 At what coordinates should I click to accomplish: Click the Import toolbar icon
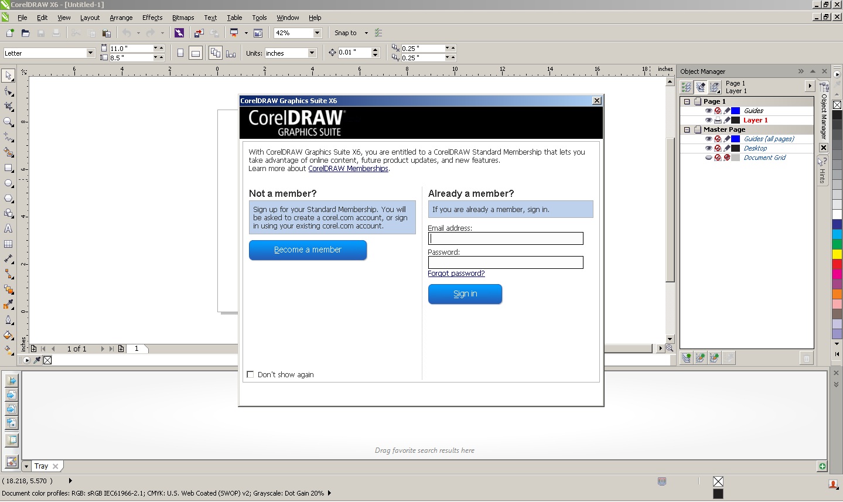pyautogui.click(x=199, y=33)
